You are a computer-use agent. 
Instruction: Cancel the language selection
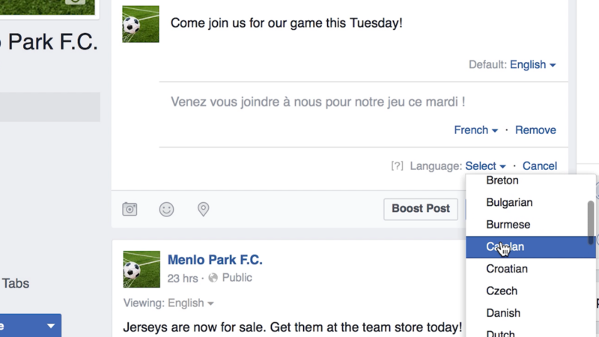point(540,166)
